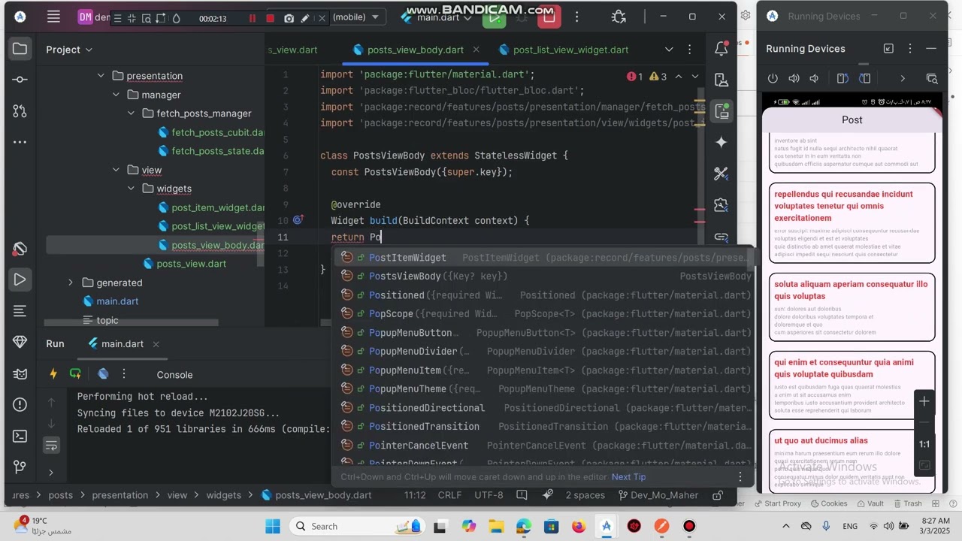Close main.dart tab in Run panel
Viewport: 962px width, 541px height.
coord(156,344)
